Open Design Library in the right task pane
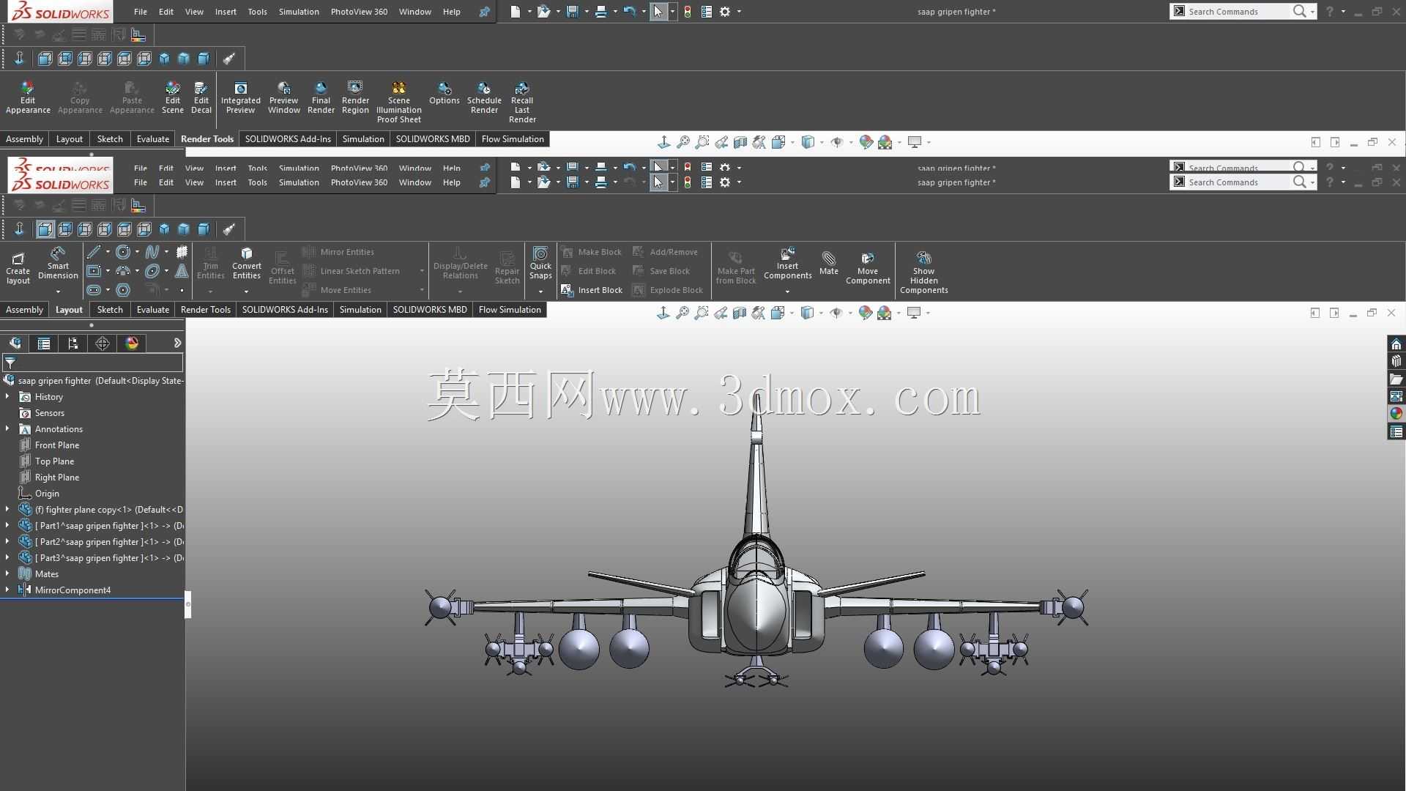Viewport: 1406px width, 791px height. pos(1396,362)
